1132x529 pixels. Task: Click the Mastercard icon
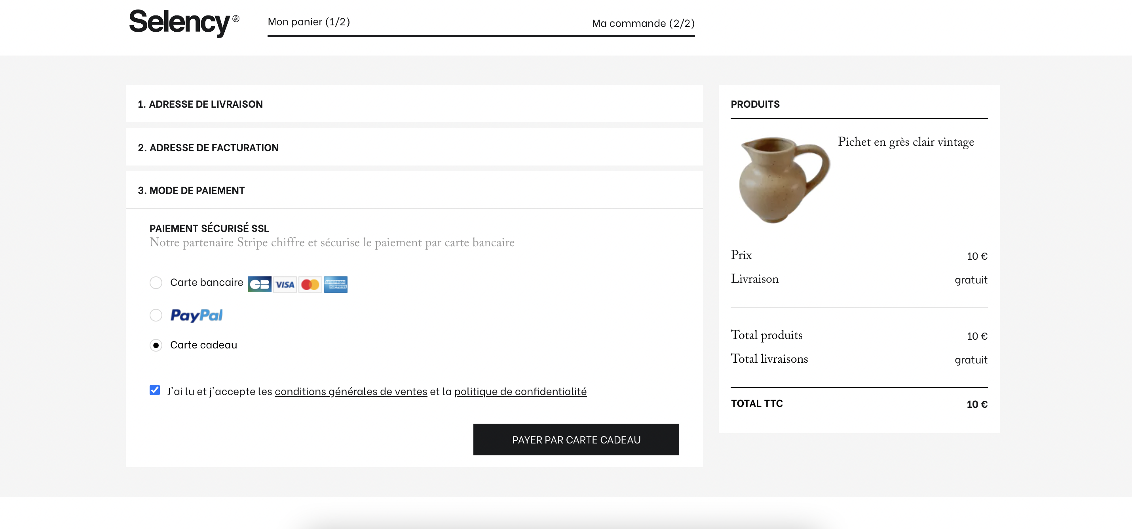[x=310, y=285]
